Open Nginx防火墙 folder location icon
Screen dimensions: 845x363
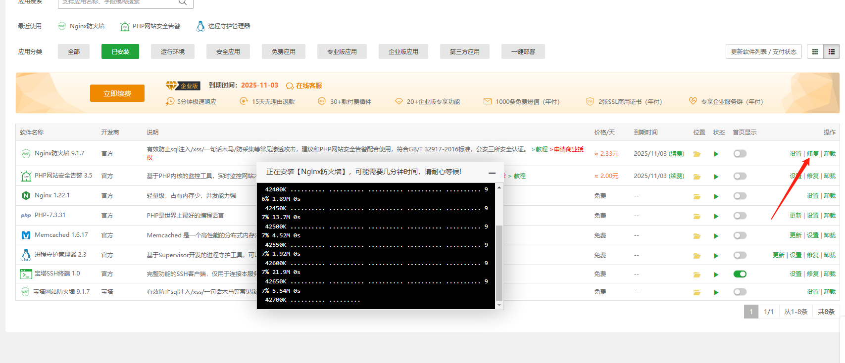click(x=696, y=154)
